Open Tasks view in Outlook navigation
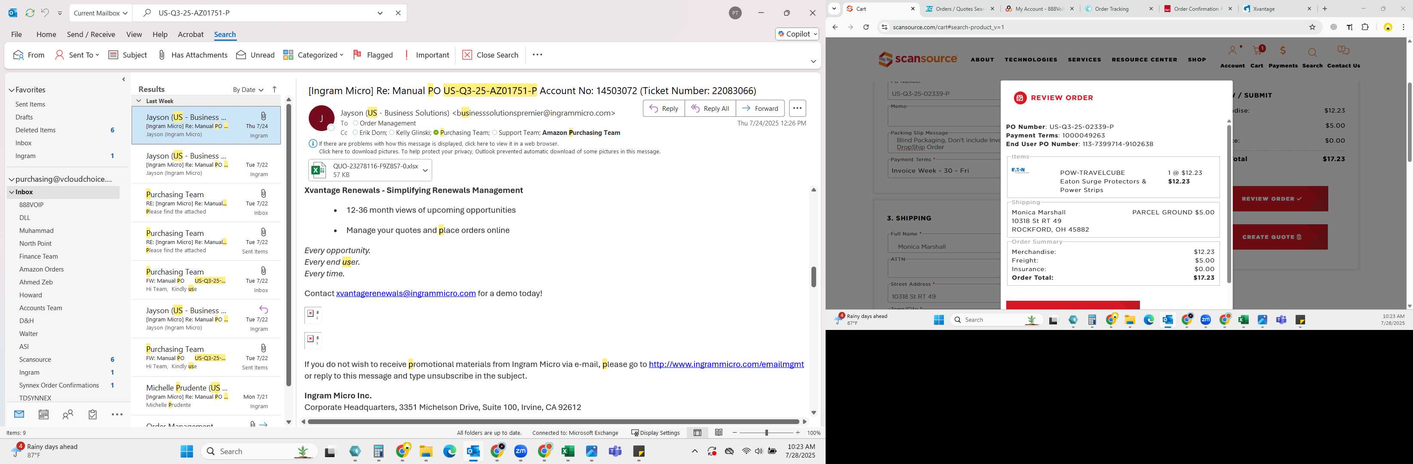The height and width of the screenshot is (464, 1413). [93, 414]
